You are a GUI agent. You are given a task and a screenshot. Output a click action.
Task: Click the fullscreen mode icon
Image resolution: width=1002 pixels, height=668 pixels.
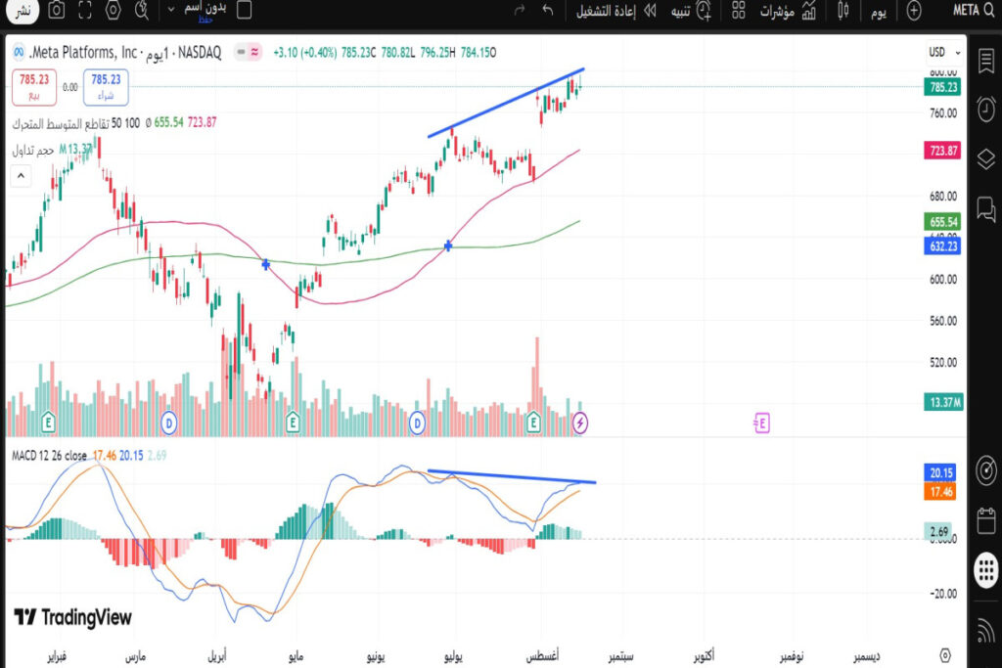coord(85,11)
